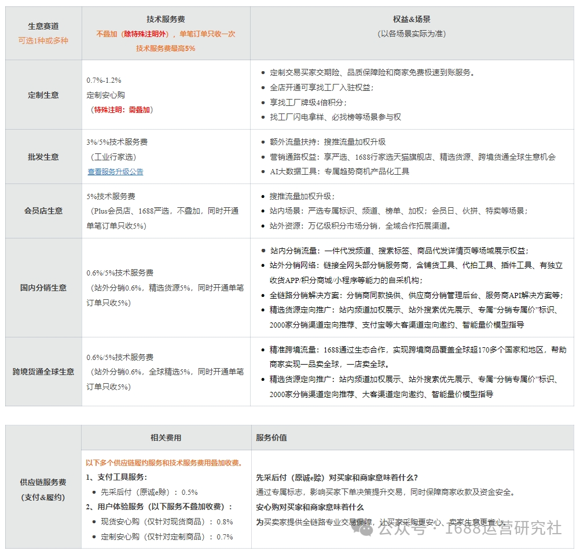Click the bullet 搜推流量加权升级；
Screen dimensions: 580x551
[302, 196]
